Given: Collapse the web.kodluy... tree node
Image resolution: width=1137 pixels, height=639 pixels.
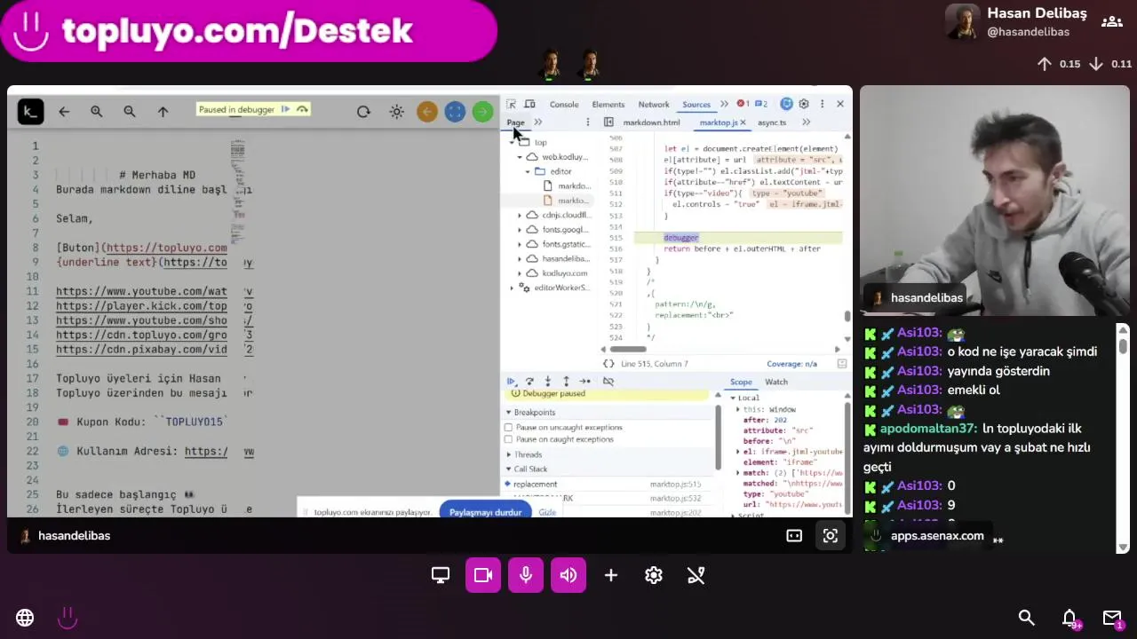Looking at the screenshot, I should click(x=520, y=157).
